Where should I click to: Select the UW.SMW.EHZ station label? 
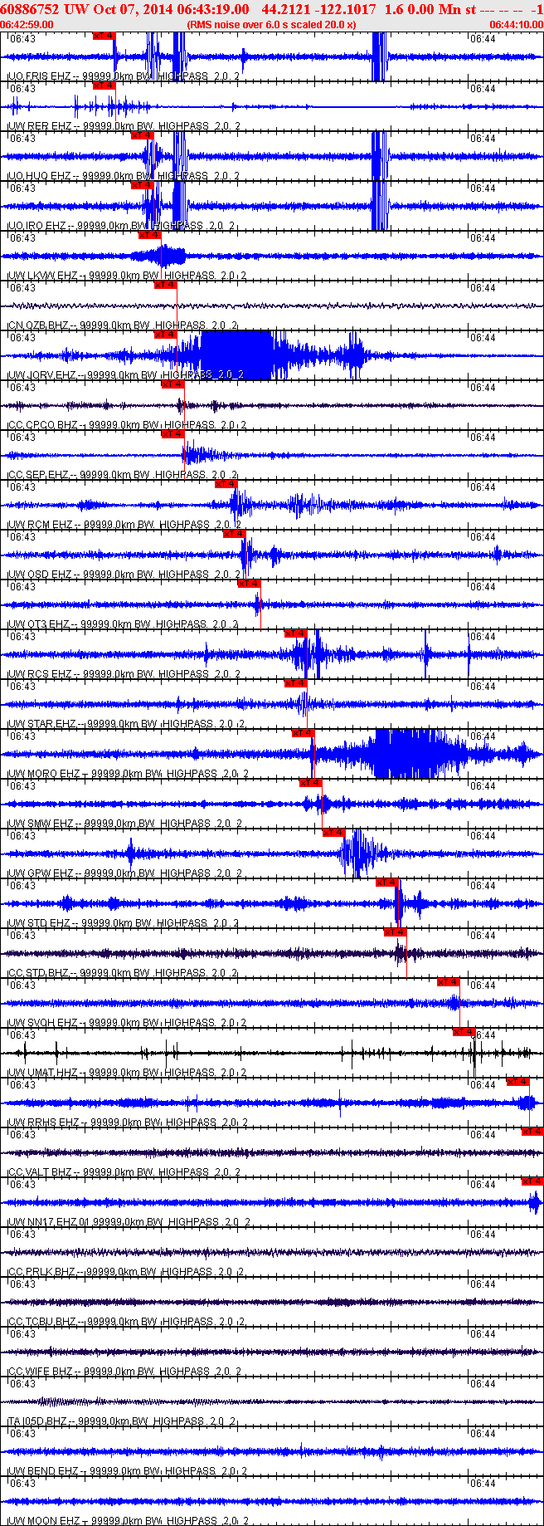point(124,824)
